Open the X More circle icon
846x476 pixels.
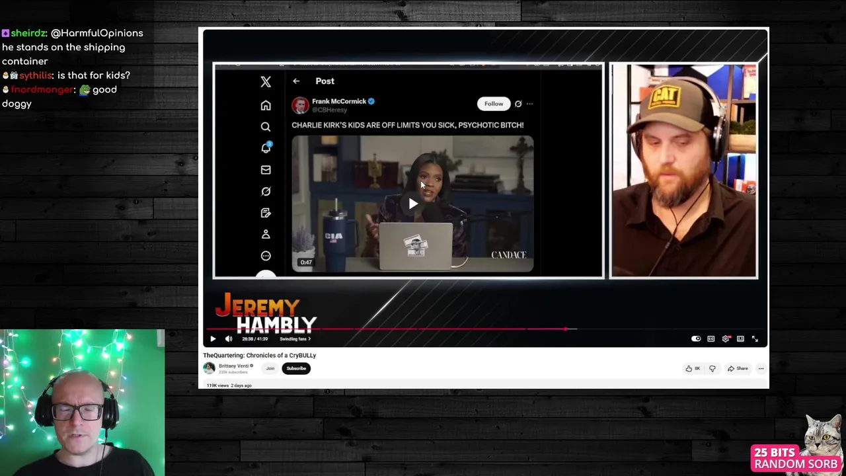pyautogui.click(x=266, y=256)
